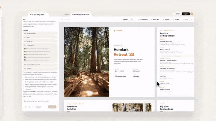
Task: Go forward with the right arrow icon
Action: click(65, 19)
